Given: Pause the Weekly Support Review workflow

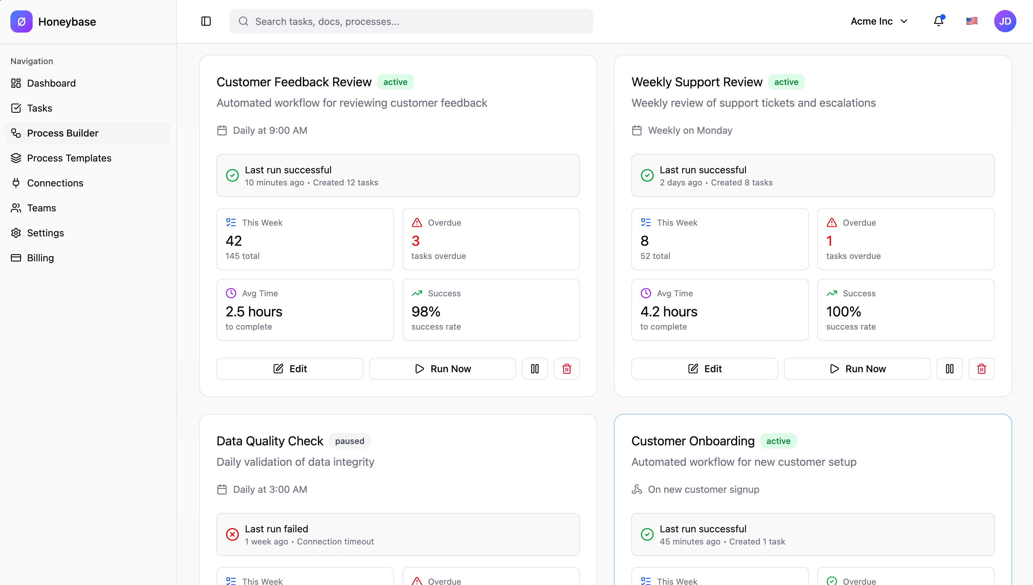Looking at the screenshot, I should pos(949,368).
